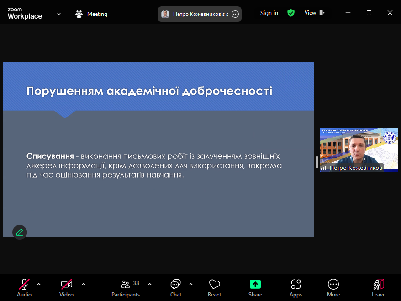This screenshot has height=301, width=401.
Task: Open the React emoji panel
Action: coord(214,284)
